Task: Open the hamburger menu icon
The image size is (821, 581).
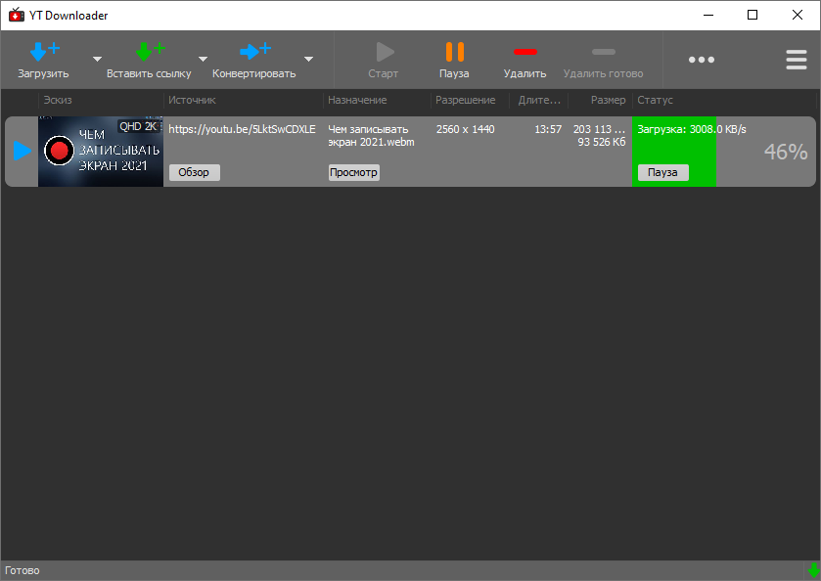Action: click(x=797, y=60)
